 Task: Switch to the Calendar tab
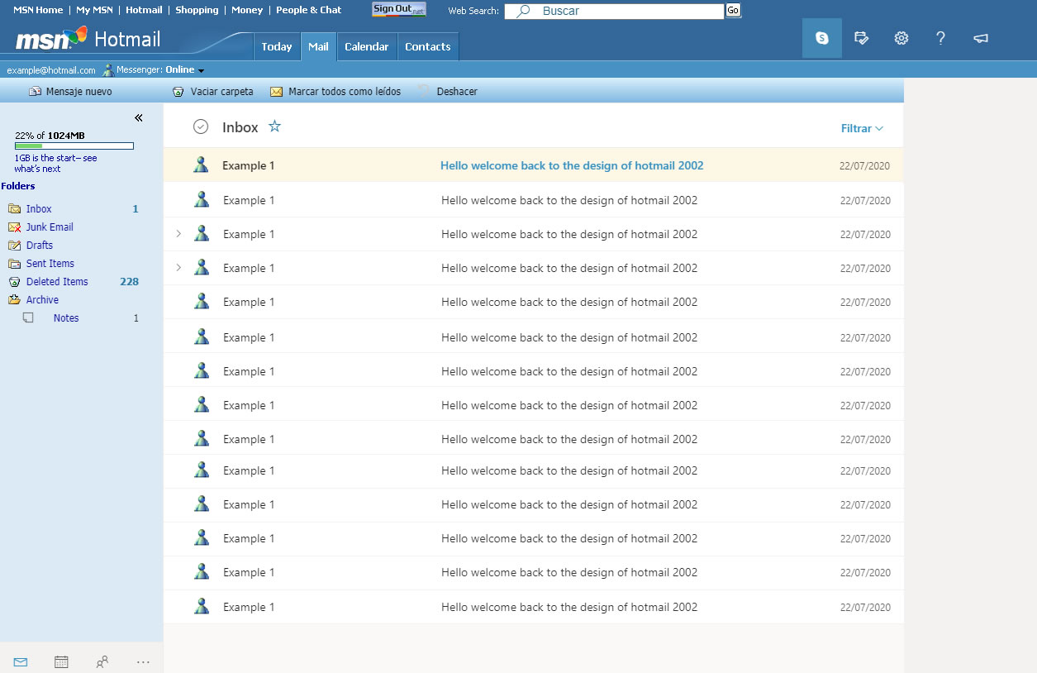point(367,46)
